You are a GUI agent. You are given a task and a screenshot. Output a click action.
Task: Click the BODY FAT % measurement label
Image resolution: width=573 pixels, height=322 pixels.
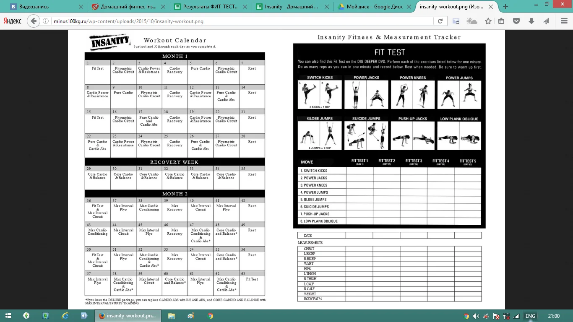pyautogui.click(x=313, y=299)
